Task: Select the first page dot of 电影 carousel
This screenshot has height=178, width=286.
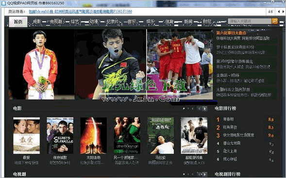Action: (184, 109)
